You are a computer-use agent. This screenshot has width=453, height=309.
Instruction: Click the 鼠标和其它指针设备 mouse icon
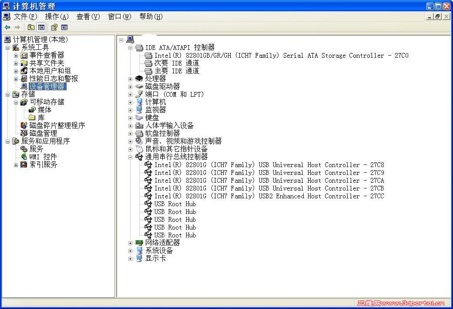pyautogui.click(x=139, y=149)
